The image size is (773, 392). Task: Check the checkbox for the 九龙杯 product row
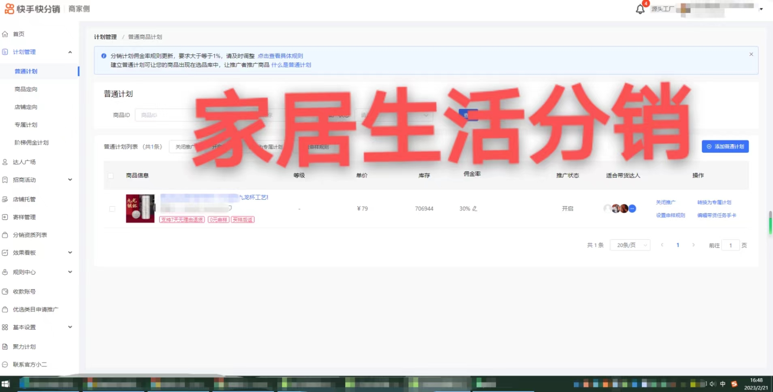[112, 209]
